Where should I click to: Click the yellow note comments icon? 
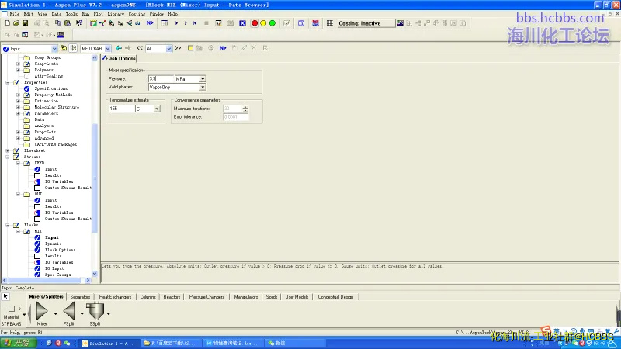190,48
